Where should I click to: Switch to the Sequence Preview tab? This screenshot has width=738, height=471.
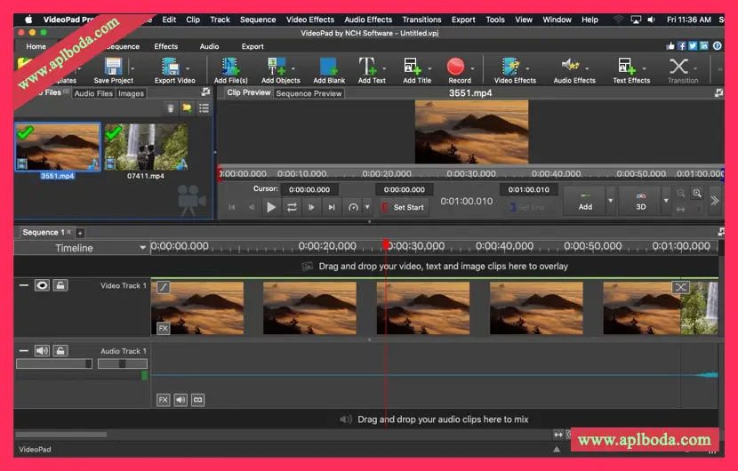(309, 93)
